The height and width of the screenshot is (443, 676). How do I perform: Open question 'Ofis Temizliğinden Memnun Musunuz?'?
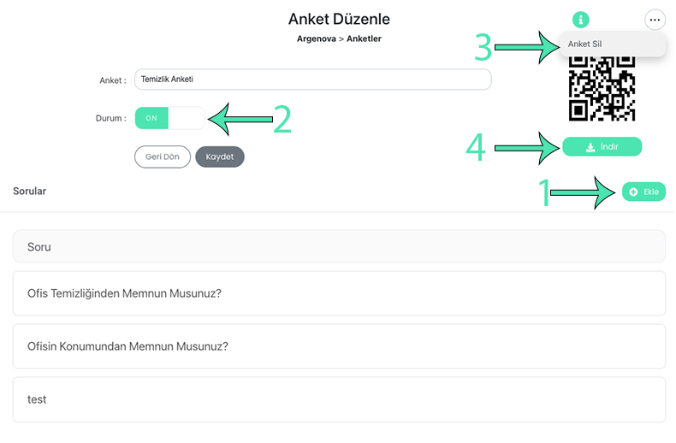click(x=339, y=293)
